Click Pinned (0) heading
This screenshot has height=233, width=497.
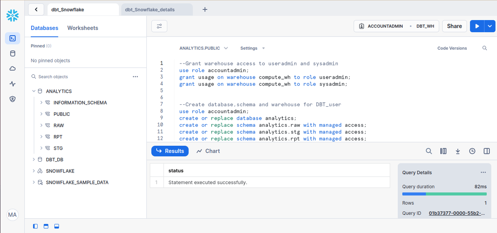pos(41,46)
